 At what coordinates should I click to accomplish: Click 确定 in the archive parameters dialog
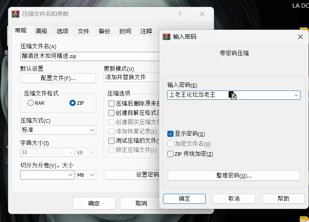(x=94, y=203)
